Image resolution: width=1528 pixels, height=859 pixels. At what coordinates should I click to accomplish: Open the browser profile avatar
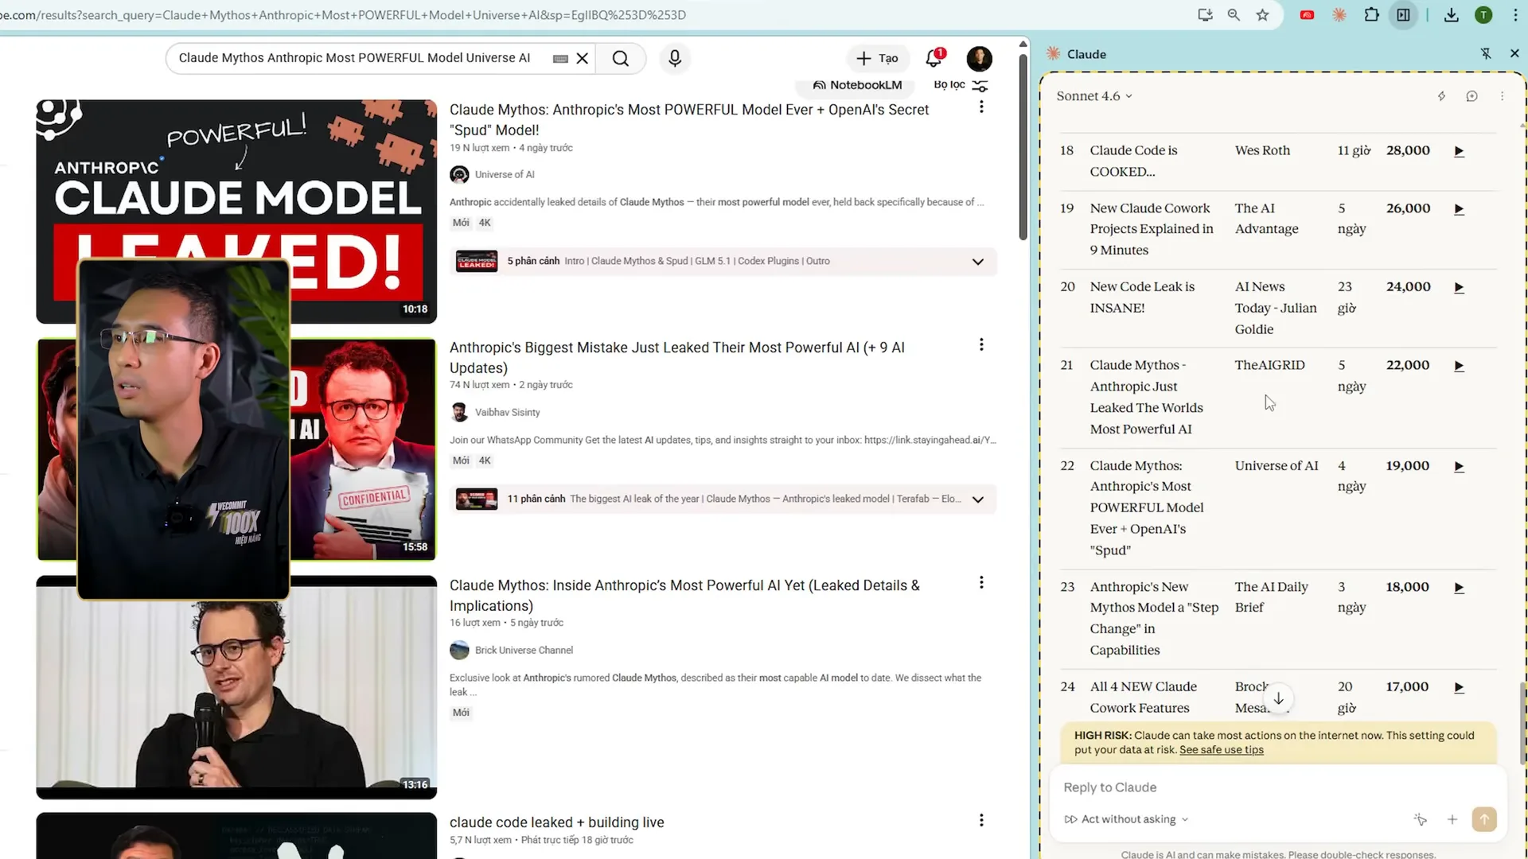[x=1483, y=15]
